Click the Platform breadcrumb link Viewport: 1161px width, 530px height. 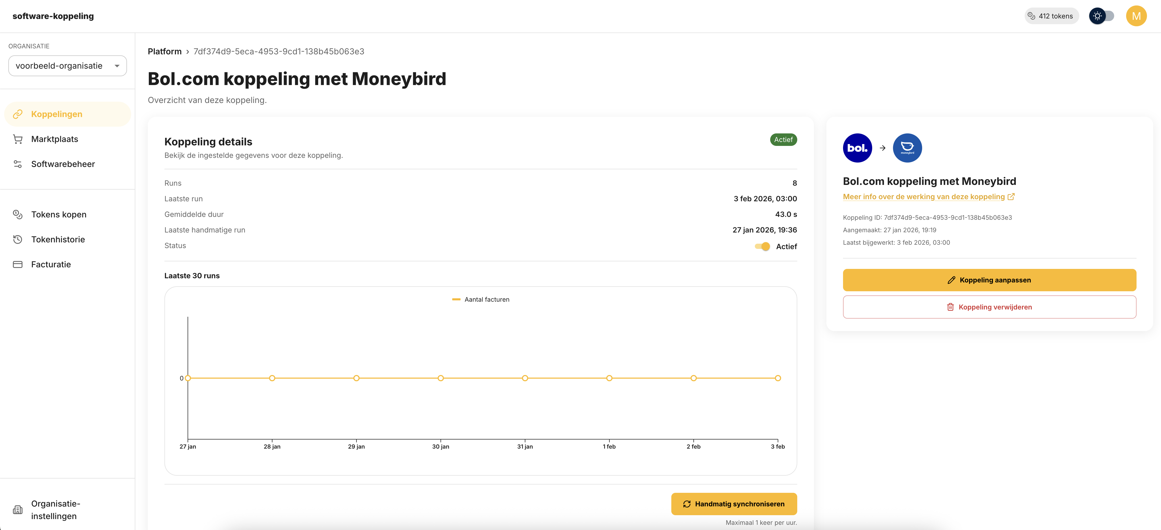164,51
